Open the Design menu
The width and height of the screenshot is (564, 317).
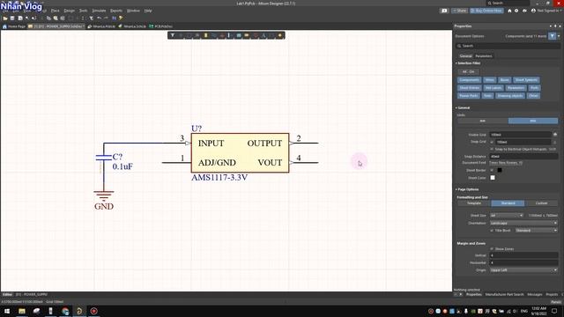pyautogui.click(x=69, y=11)
